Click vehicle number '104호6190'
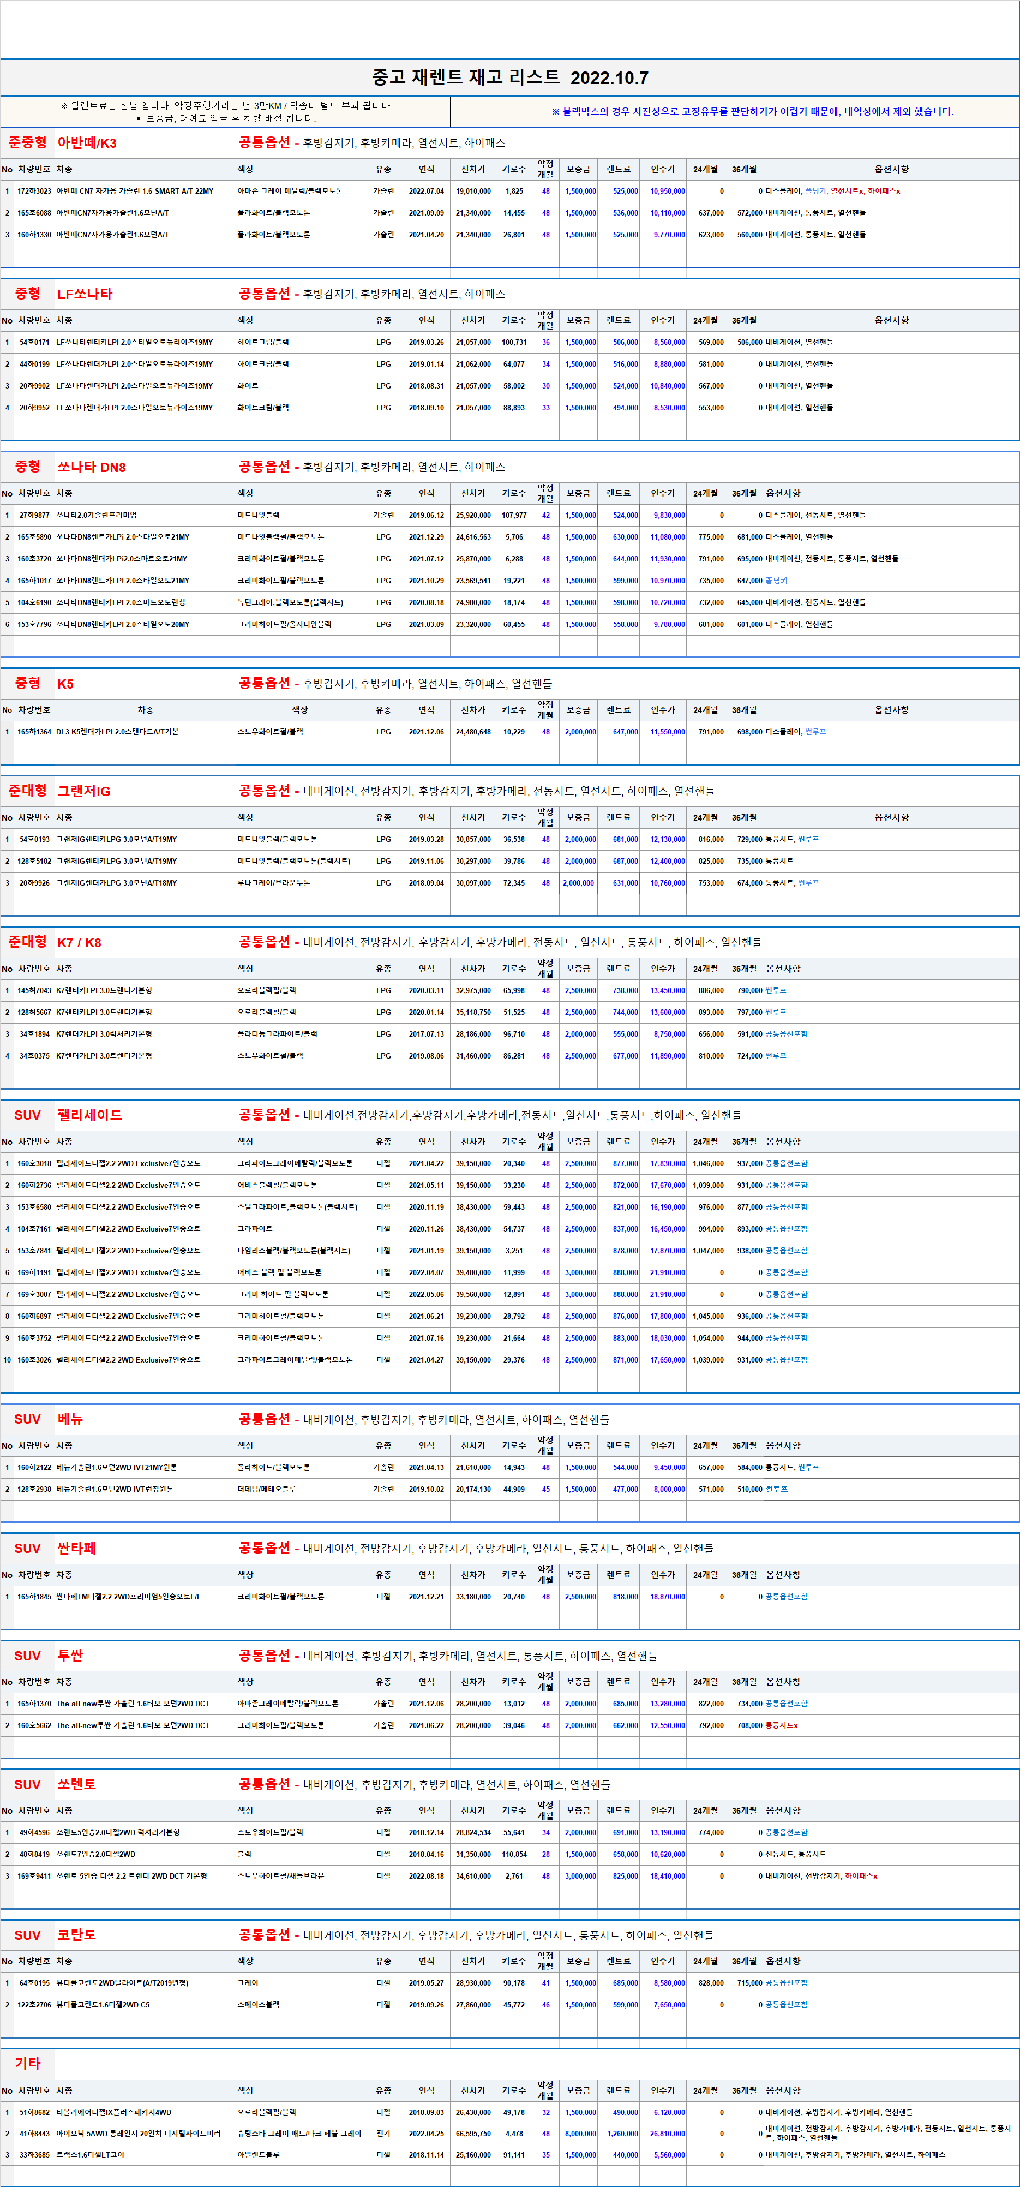Image resolution: width=1020 pixels, height=2187 pixels. pyautogui.click(x=34, y=602)
